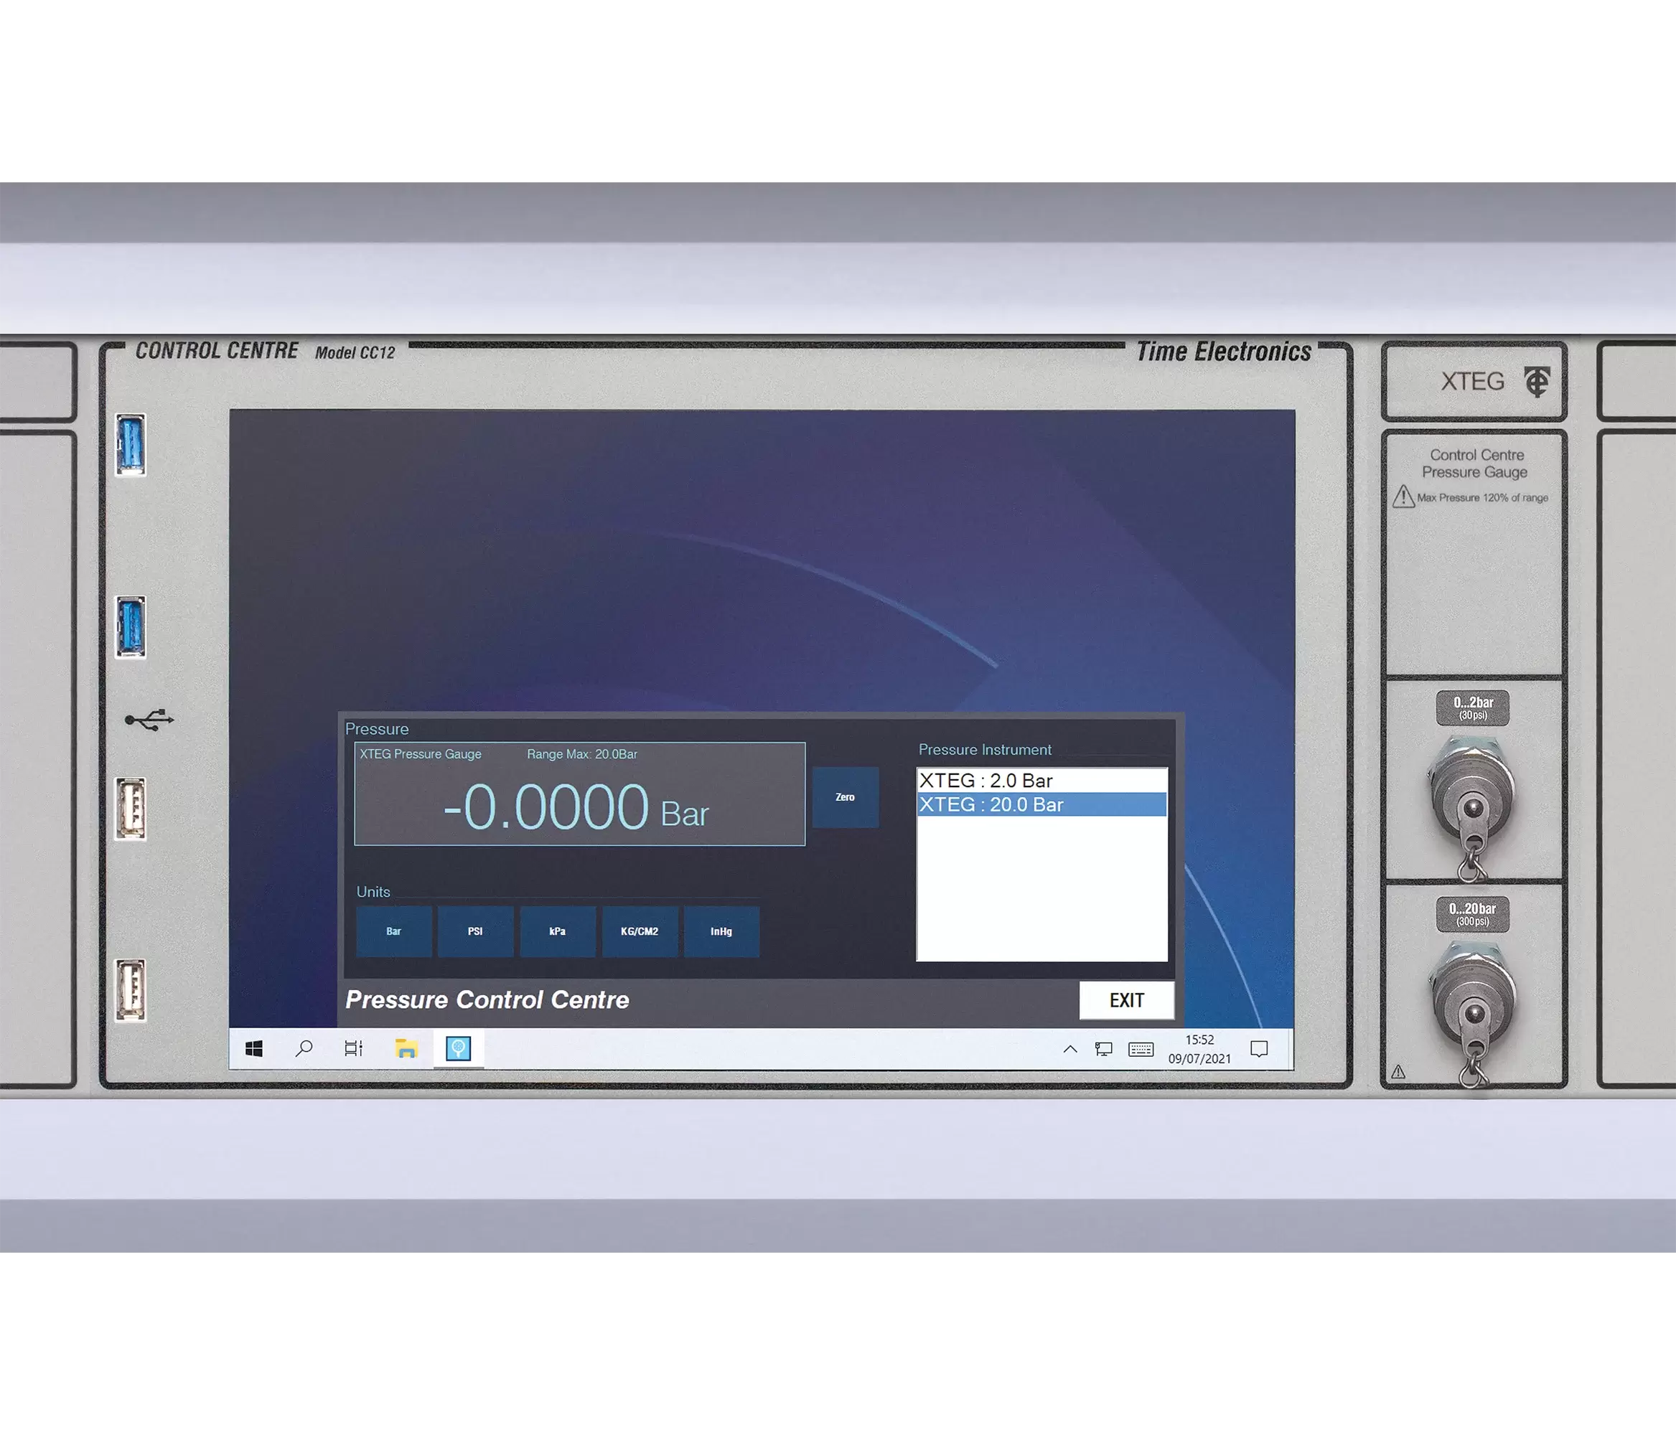The image size is (1676, 1435).
Task: Open the notification centre icon
Action: pyautogui.click(x=1259, y=1050)
